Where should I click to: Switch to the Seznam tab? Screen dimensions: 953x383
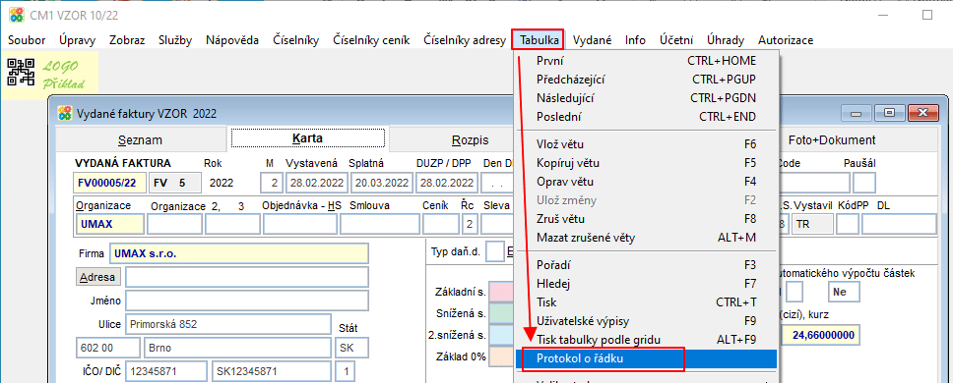(140, 140)
